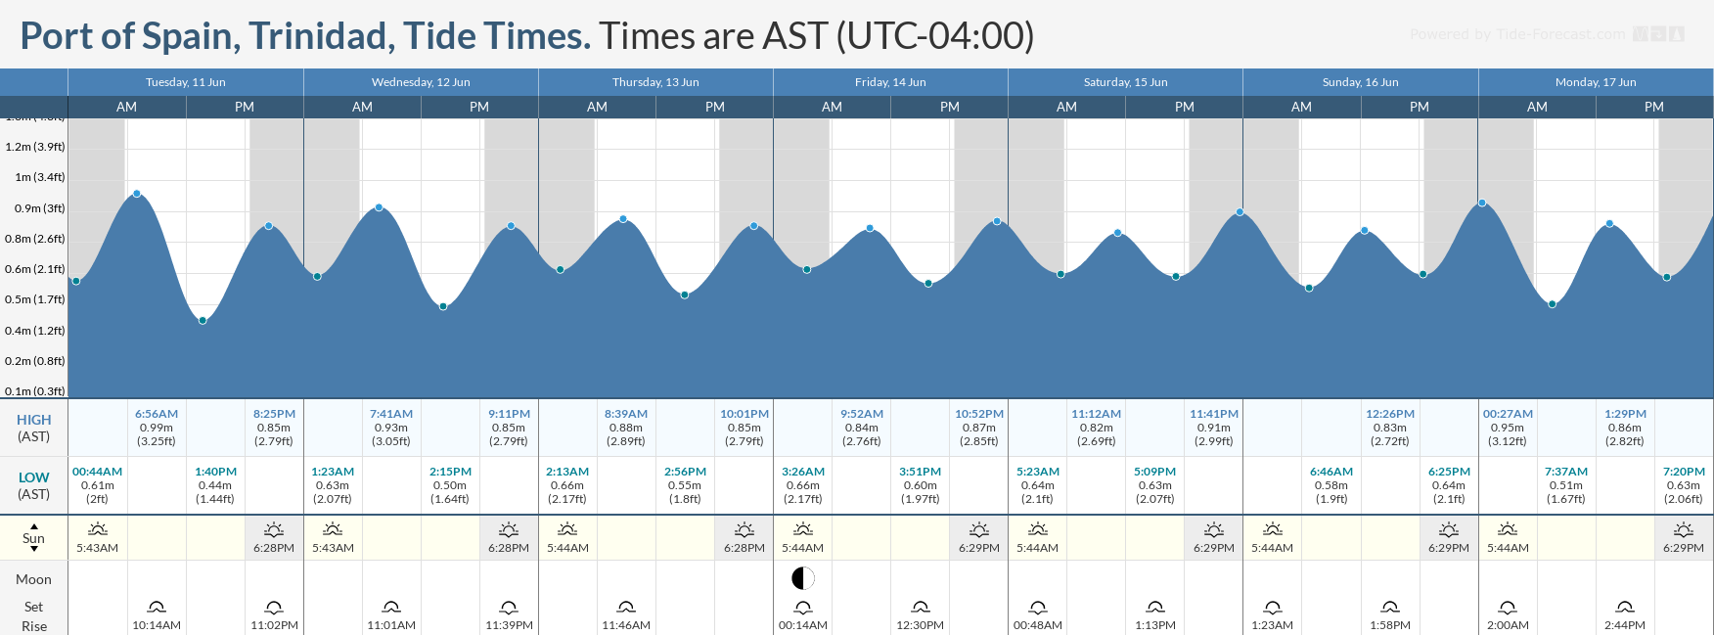The height and width of the screenshot is (635, 1714).
Task: Select the Wednesday, 12 Jun column header
Action: (421, 82)
